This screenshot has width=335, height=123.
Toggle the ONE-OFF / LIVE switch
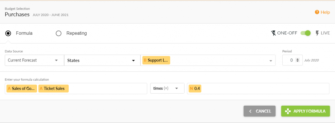(x=306, y=33)
